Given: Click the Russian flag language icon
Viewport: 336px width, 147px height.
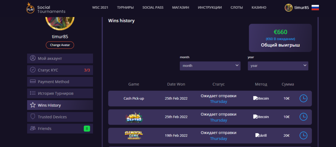Looking at the screenshot, I should [315, 8].
